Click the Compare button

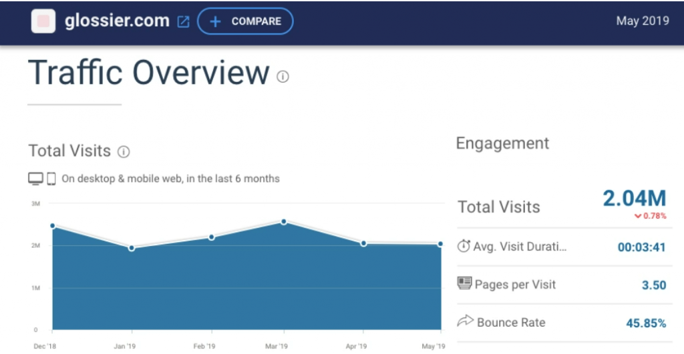(x=245, y=21)
